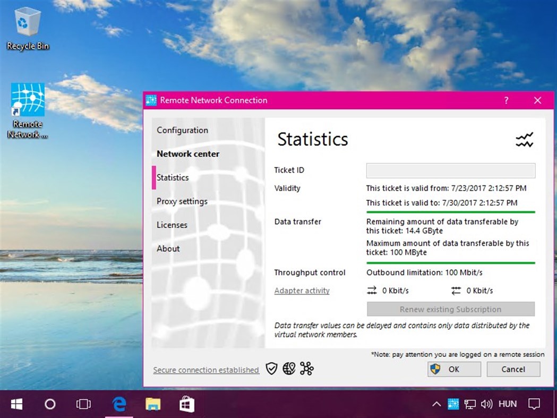
Task: Click the outbound traffic arrow icon
Action: 371,291
